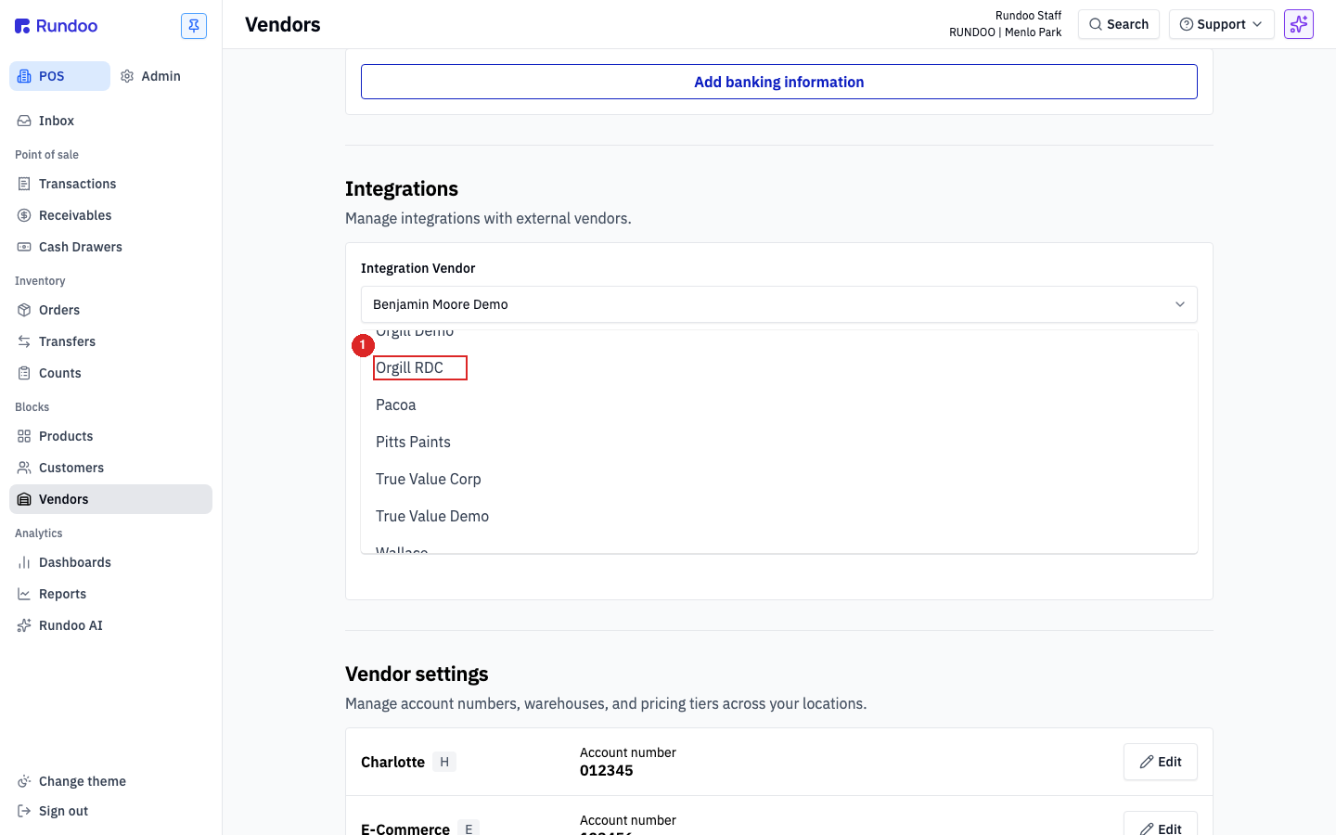The image size is (1336, 835).
Task: Open Products page
Action: click(x=110, y=436)
